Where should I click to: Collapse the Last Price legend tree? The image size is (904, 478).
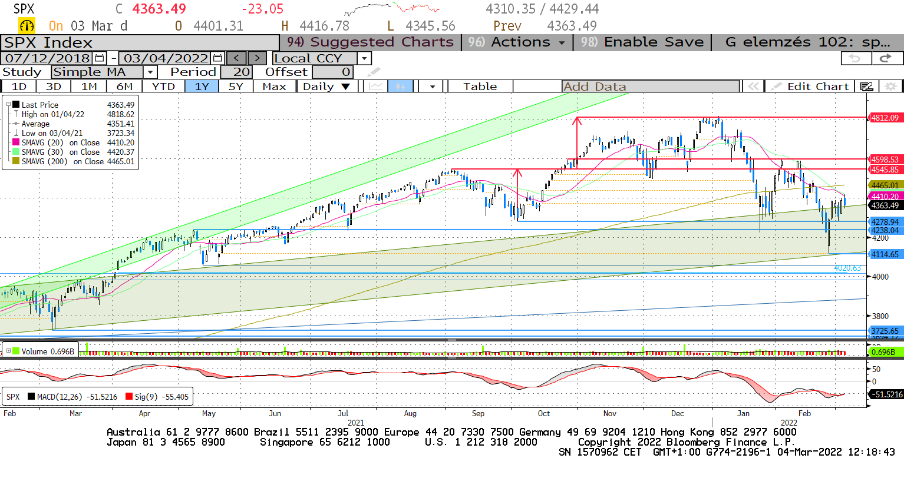pyautogui.click(x=8, y=105)
